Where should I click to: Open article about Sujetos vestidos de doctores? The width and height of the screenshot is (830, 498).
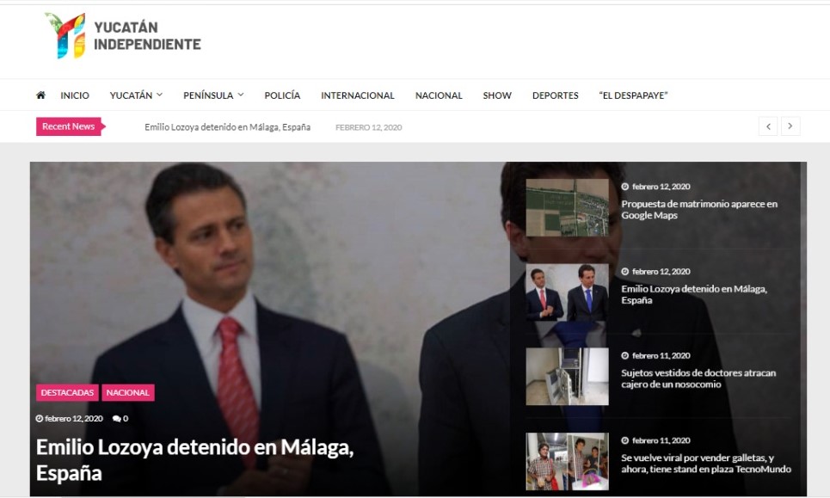click(x=698, y=378)
